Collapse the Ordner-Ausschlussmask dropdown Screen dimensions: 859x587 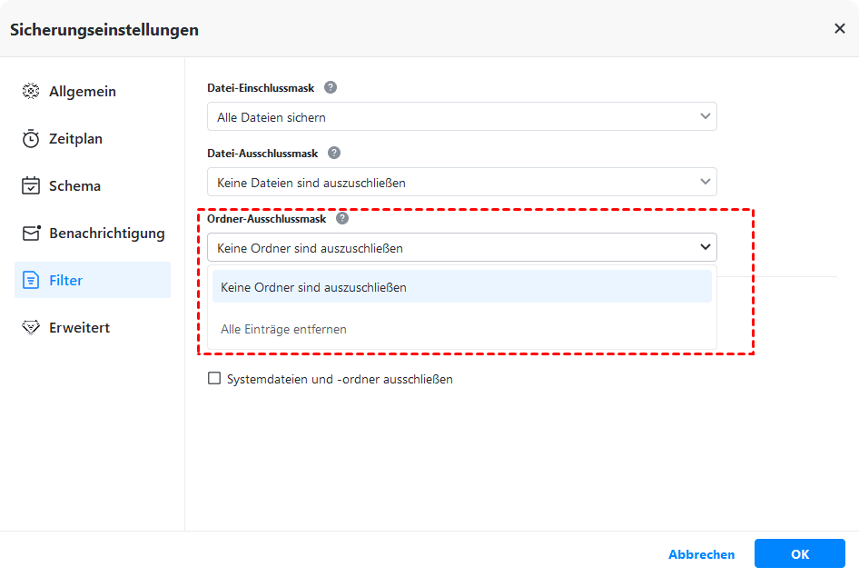[x=705, y=248]
